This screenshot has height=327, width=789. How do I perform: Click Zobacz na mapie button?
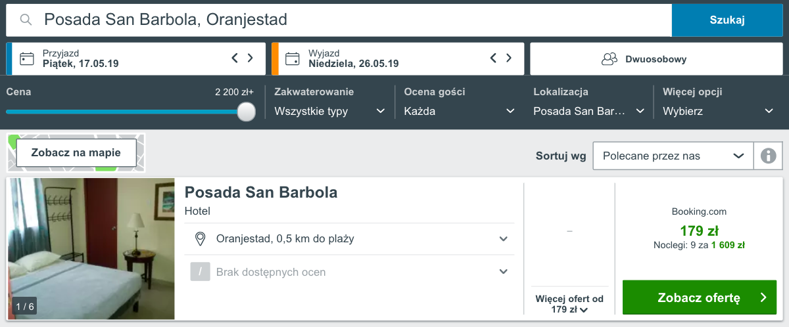pos(76,152)
